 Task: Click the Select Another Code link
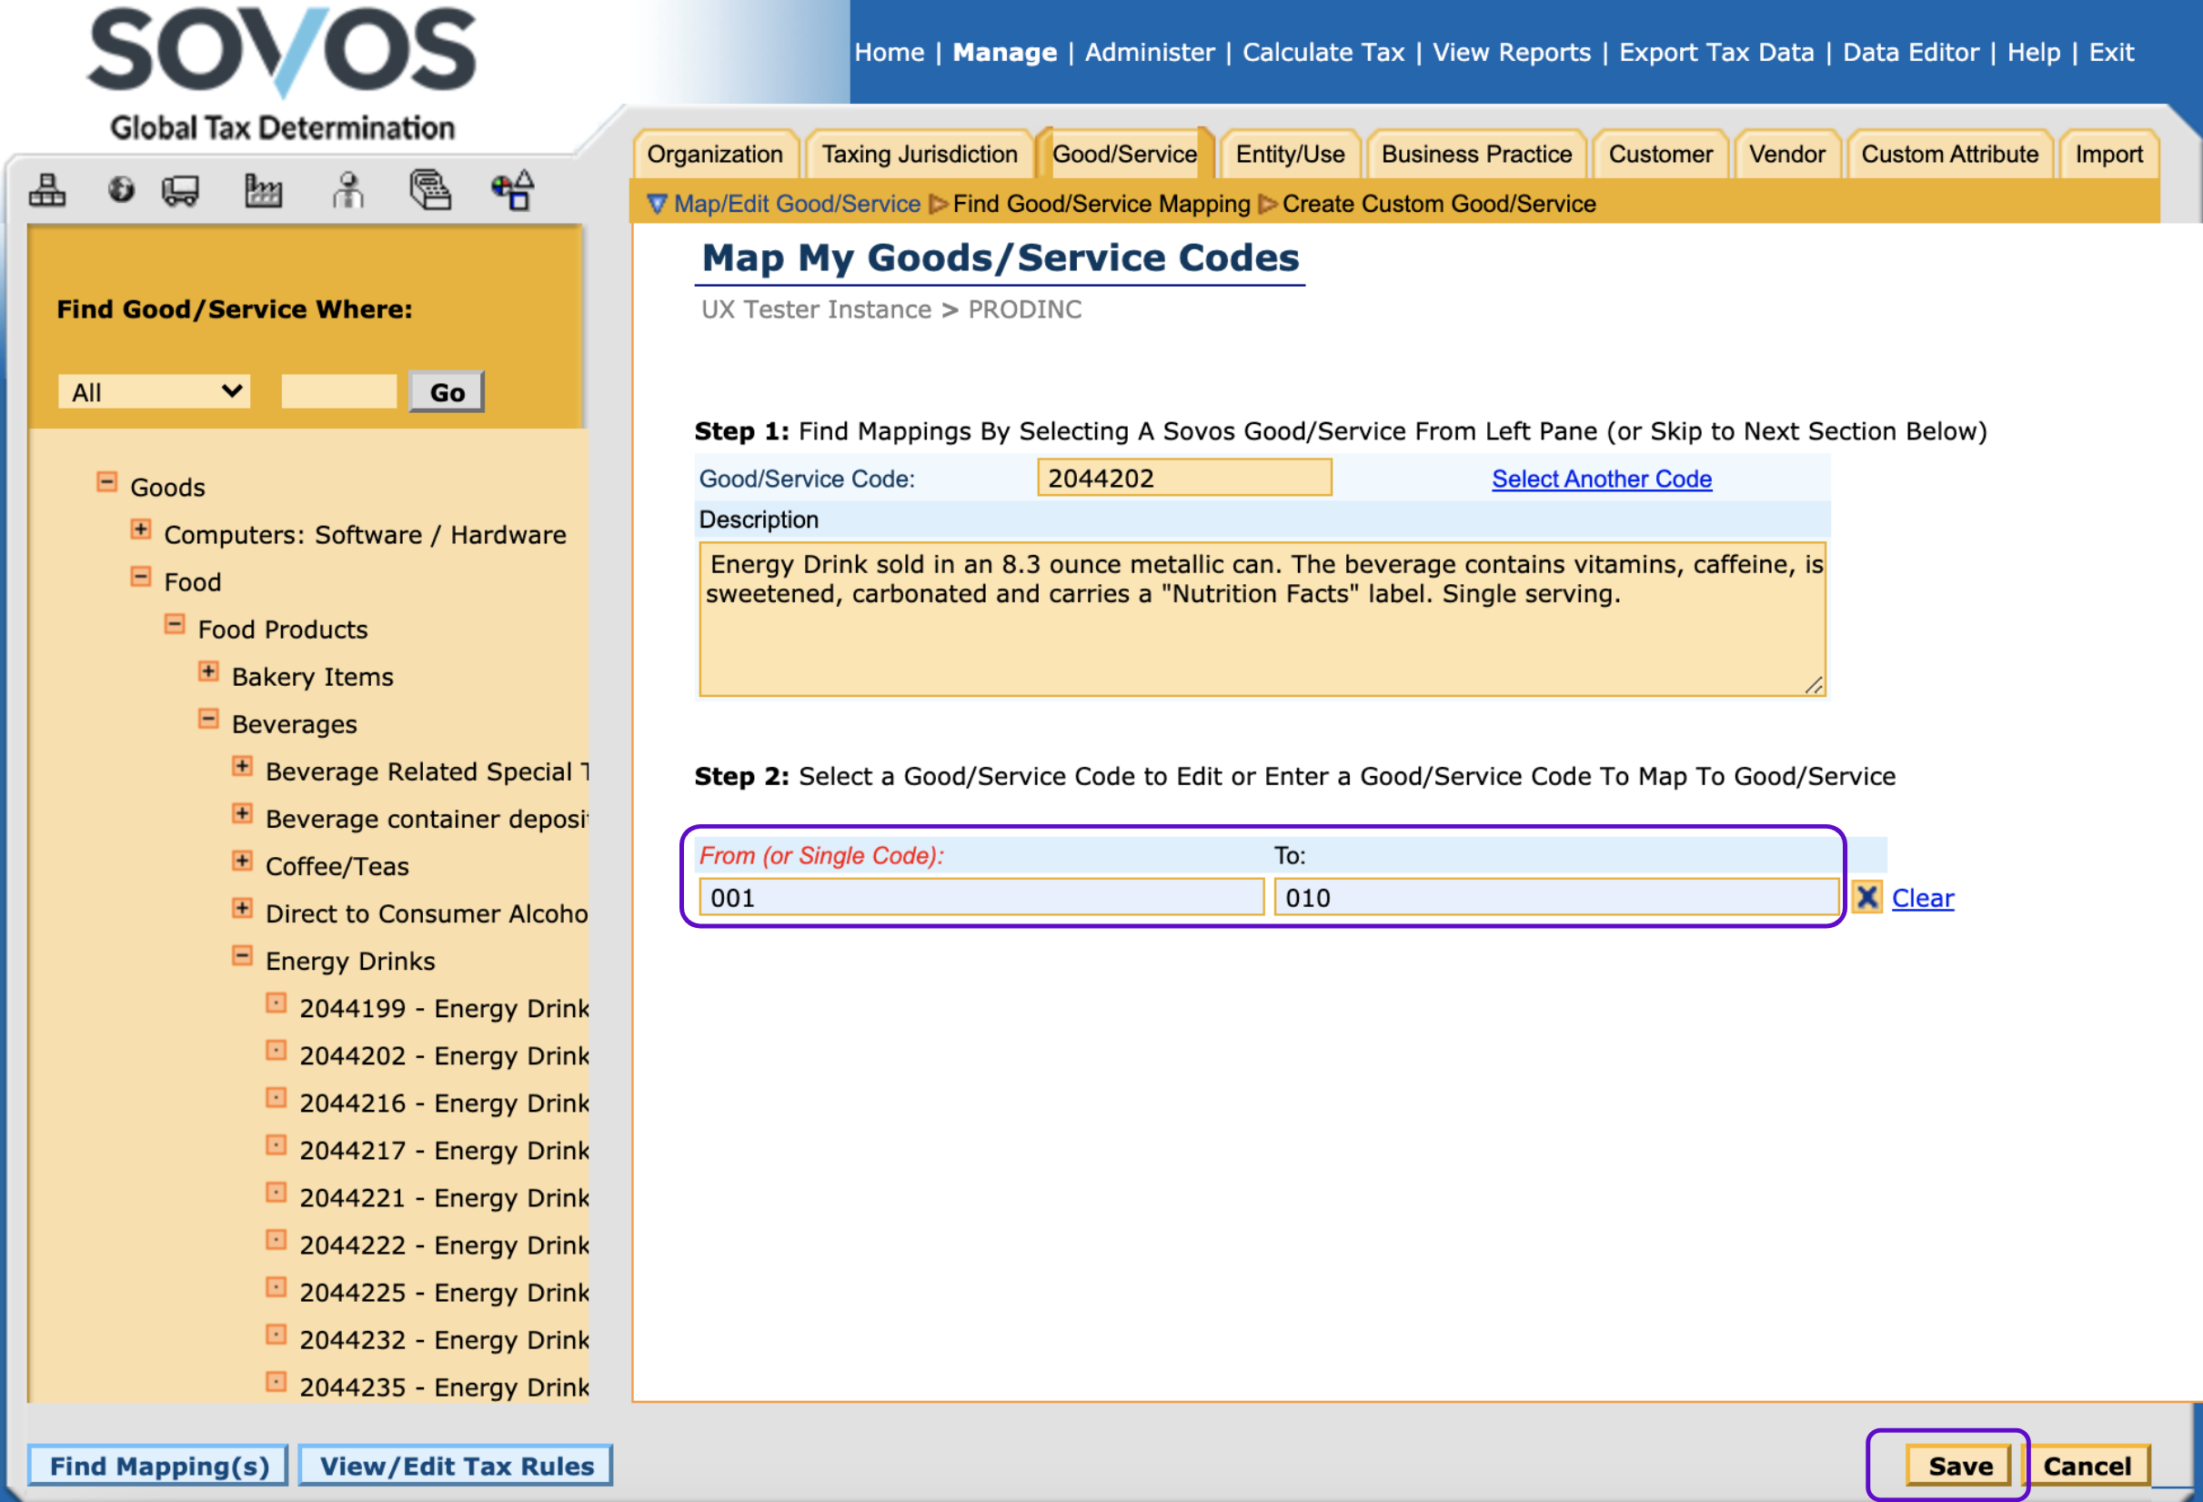pos(1601,479)
